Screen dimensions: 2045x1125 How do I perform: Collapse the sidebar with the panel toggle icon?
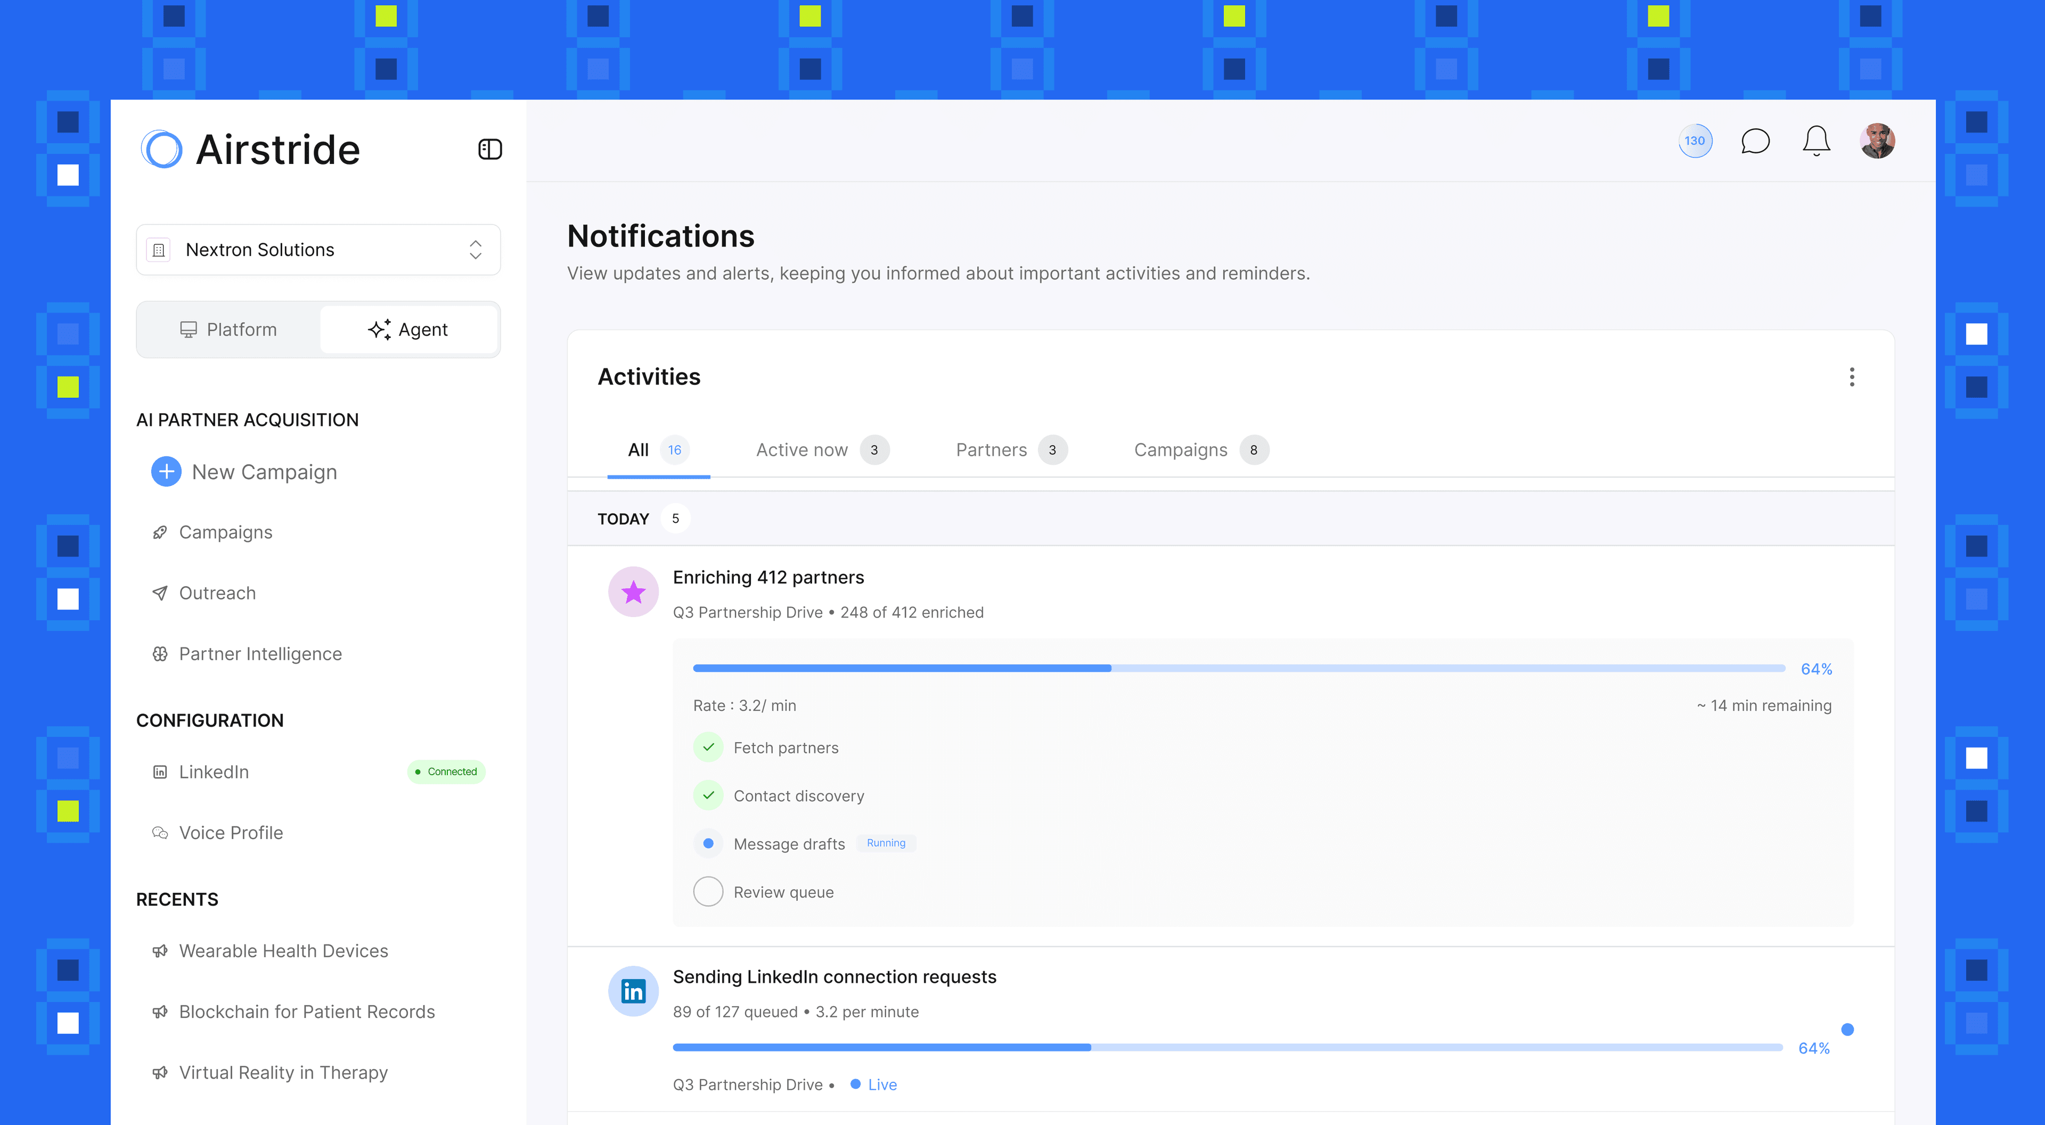[490, 149]
